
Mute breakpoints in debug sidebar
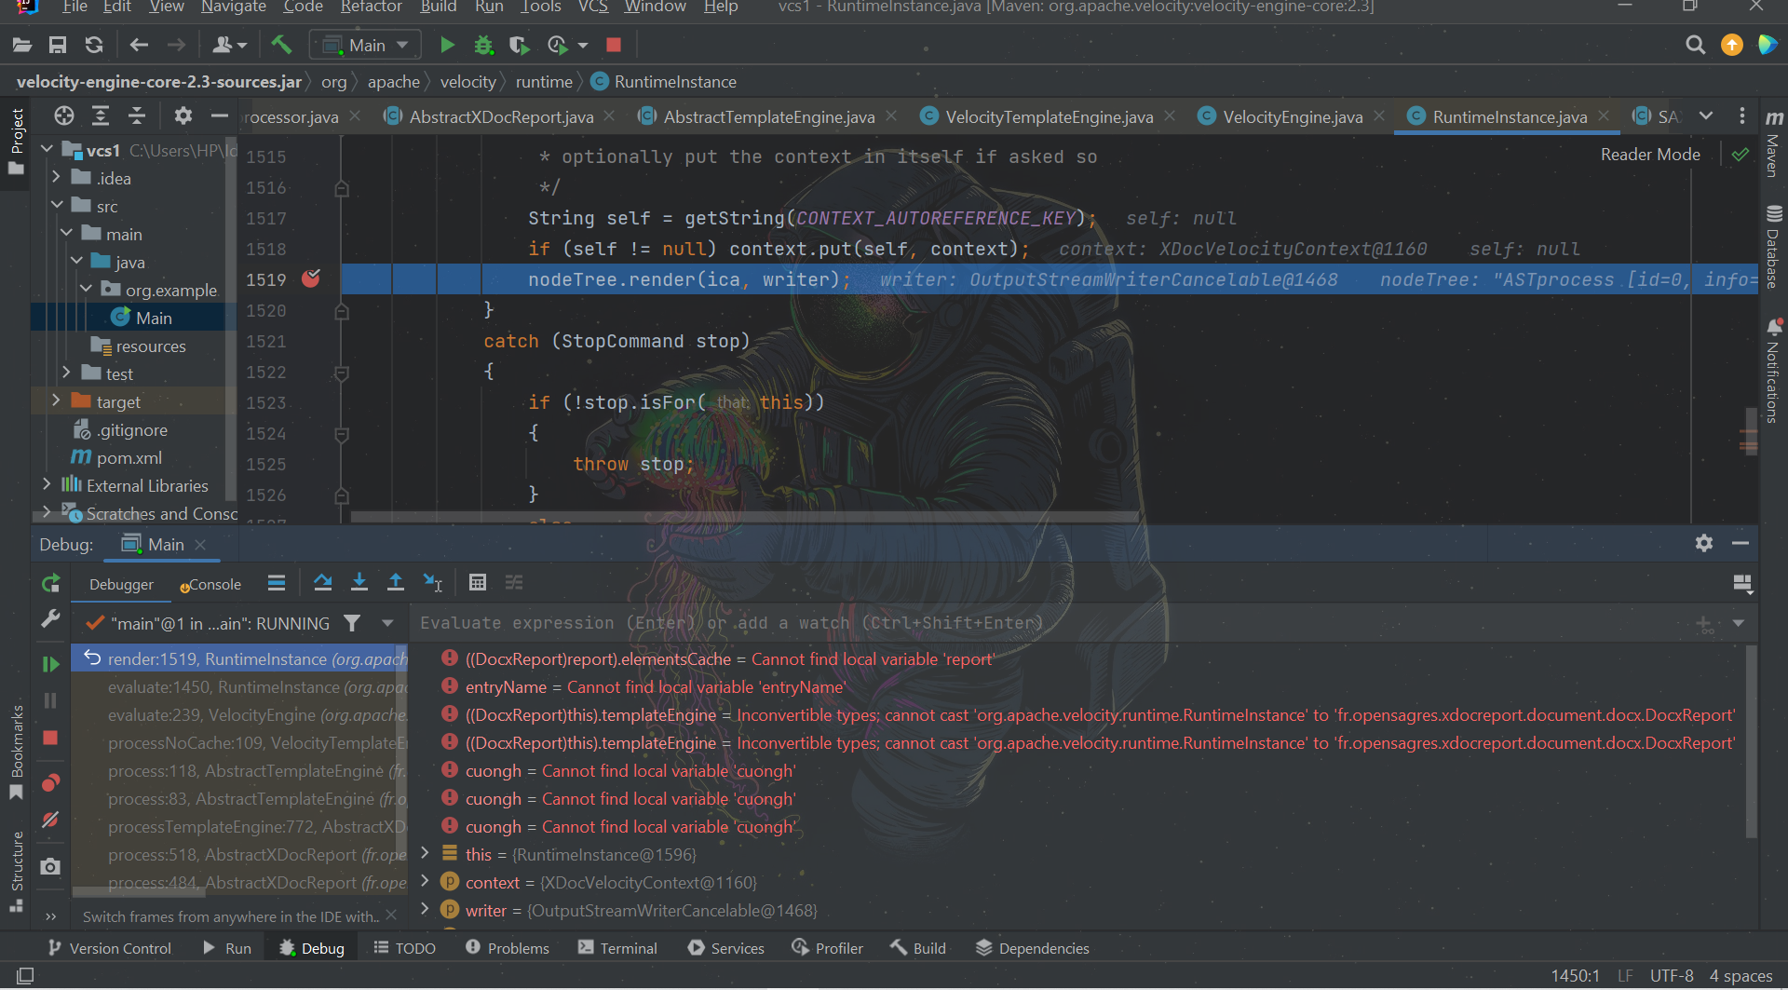coord(50,820)
